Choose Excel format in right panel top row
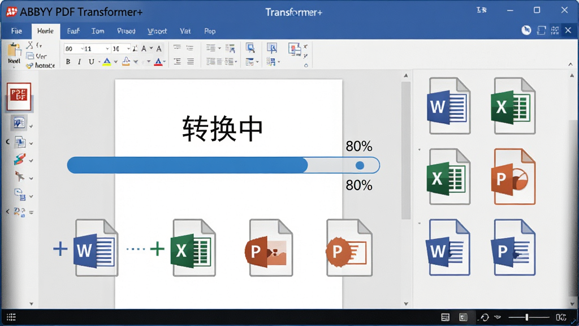 tap(513, 106)
